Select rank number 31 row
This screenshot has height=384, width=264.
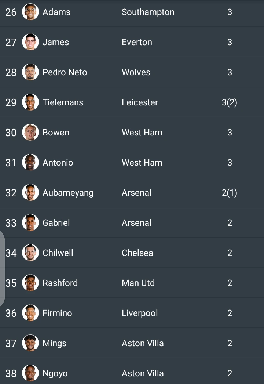[x=132, y=162]
